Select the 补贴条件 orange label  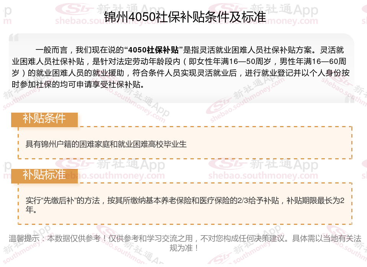point(44,120)
